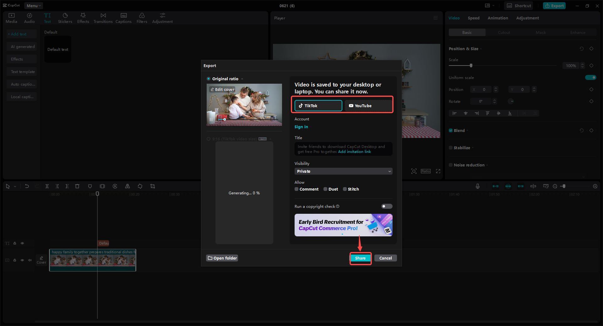
Task: Click the Reverse playback icon
Action: (115, 186)
